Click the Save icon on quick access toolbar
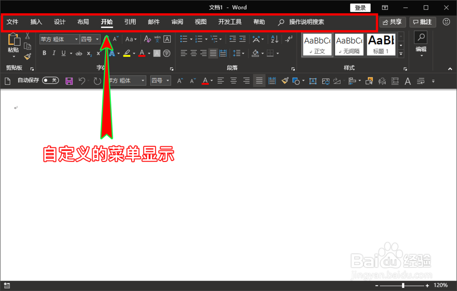Screen dimensions: 457x291 (69, 81)
